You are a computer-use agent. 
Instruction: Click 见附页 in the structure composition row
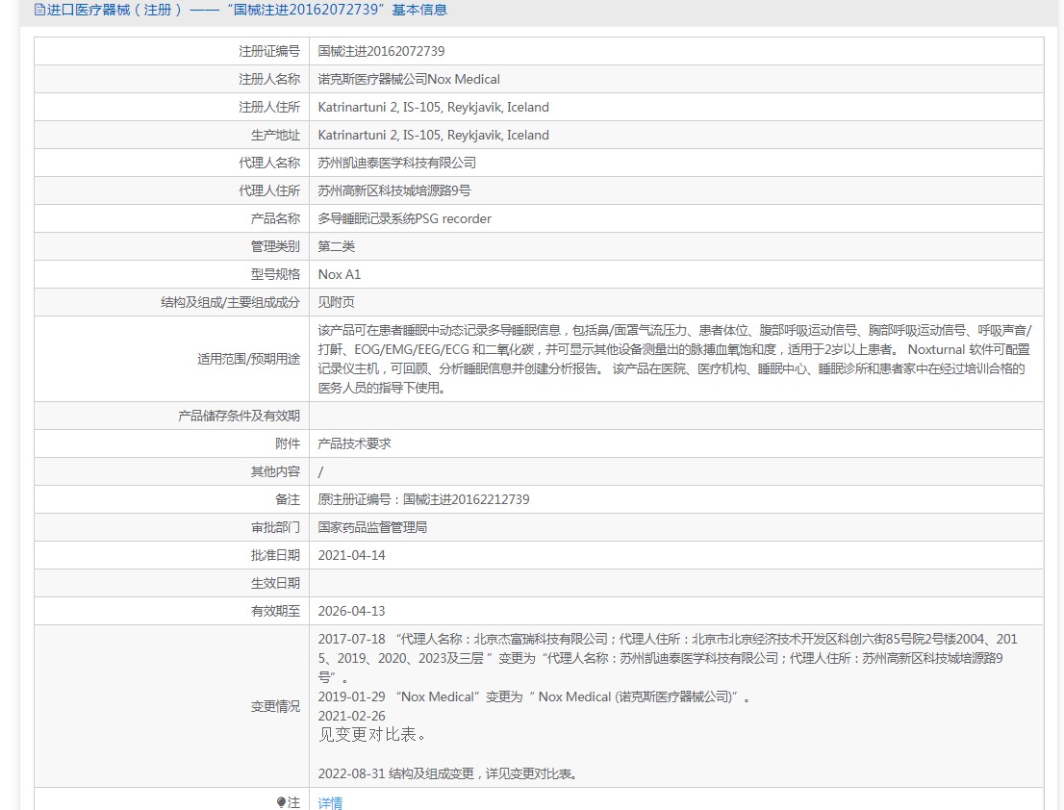[x=336, y=302]
